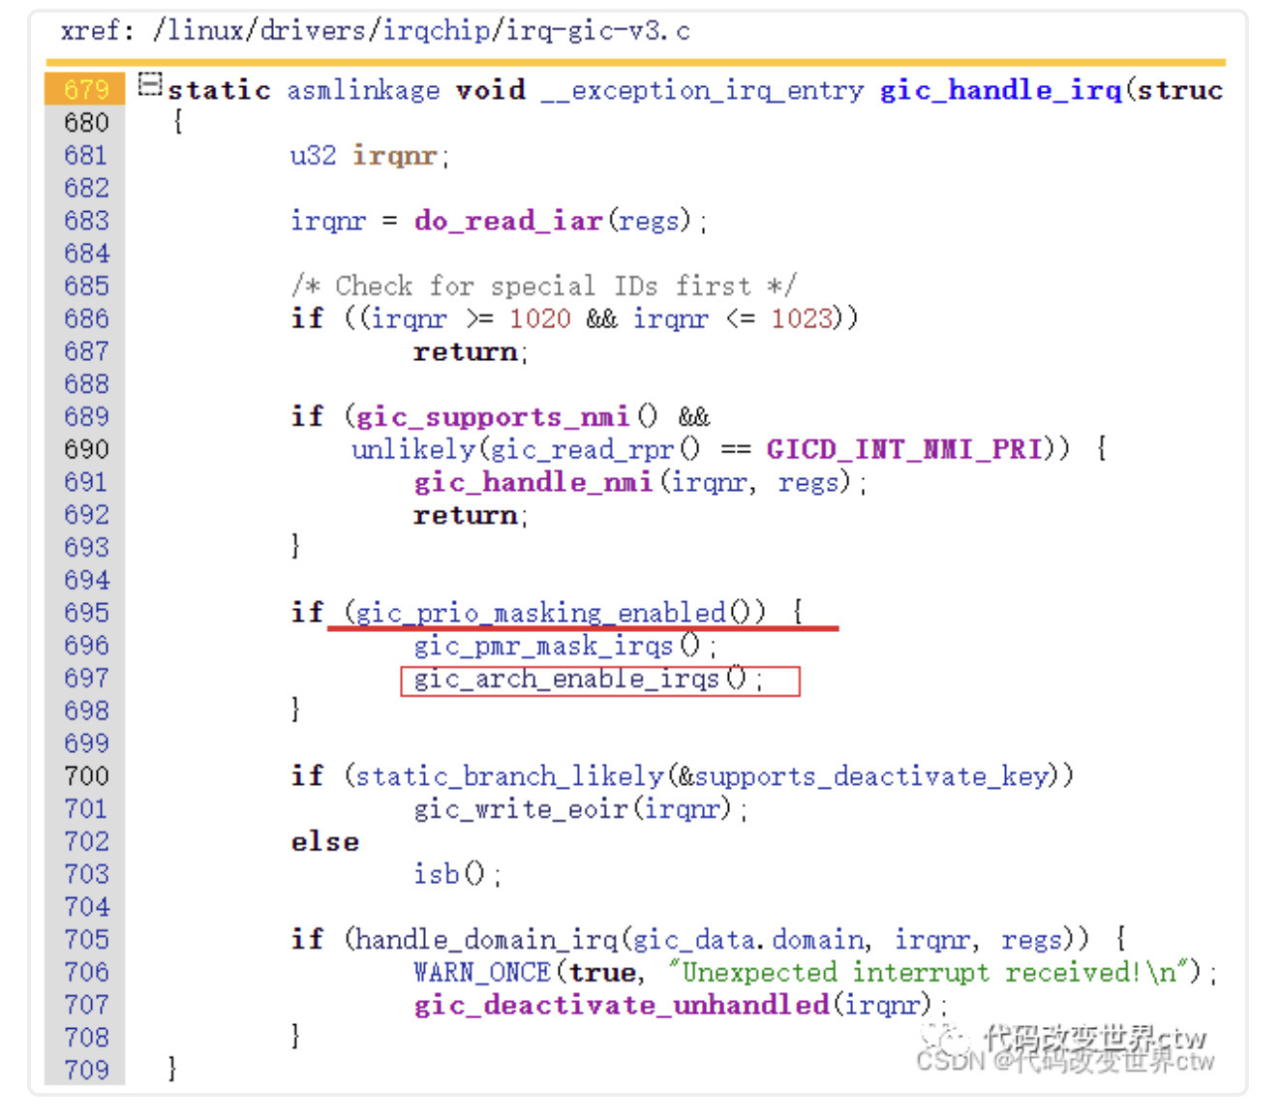The width and height of the screenshot is (1280, 1119).
Task: Select irqnr variable declaration on line 681
Action: tap(394, 155)
